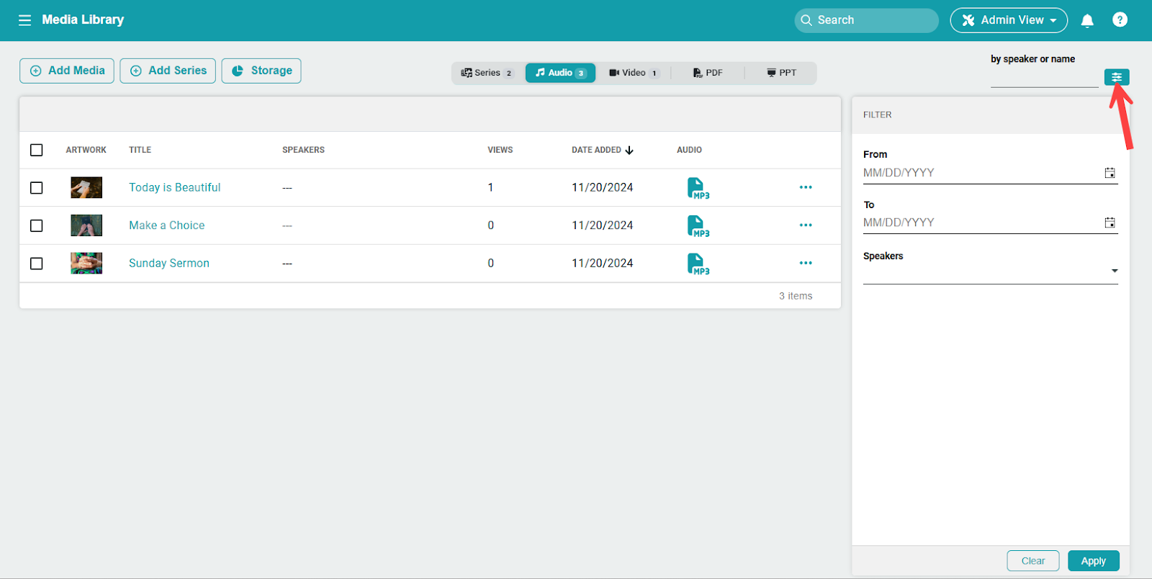The height and width of the screenshot is (579, 1152).
Task: Click the Add Media button
Action: point(67,71)
